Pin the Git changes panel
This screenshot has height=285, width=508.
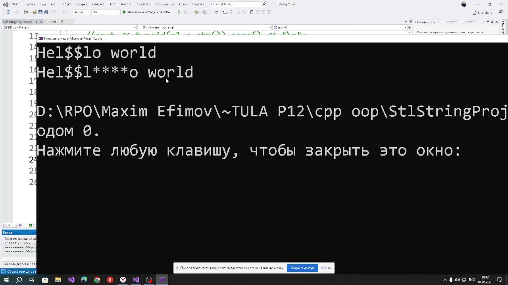(x=492, y=22)
